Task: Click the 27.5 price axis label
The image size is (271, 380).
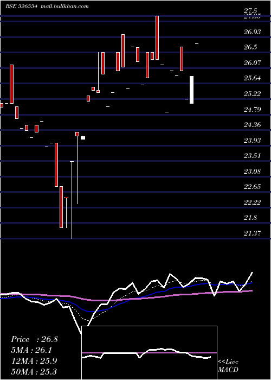Action: click(250, 11)
